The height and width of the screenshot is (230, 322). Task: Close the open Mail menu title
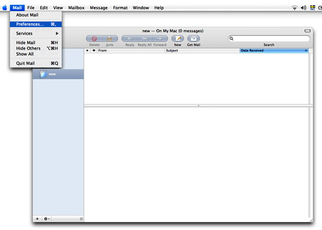pos(18,8)
